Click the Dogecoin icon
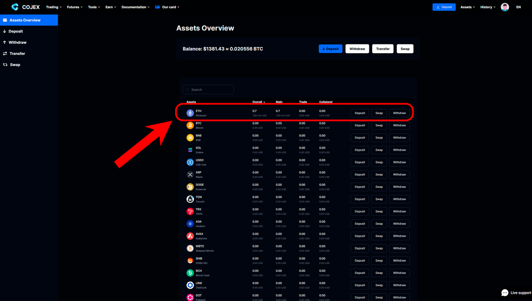Image resolution: width=532 pixels, height=301 pixels. tap(190, 187)
